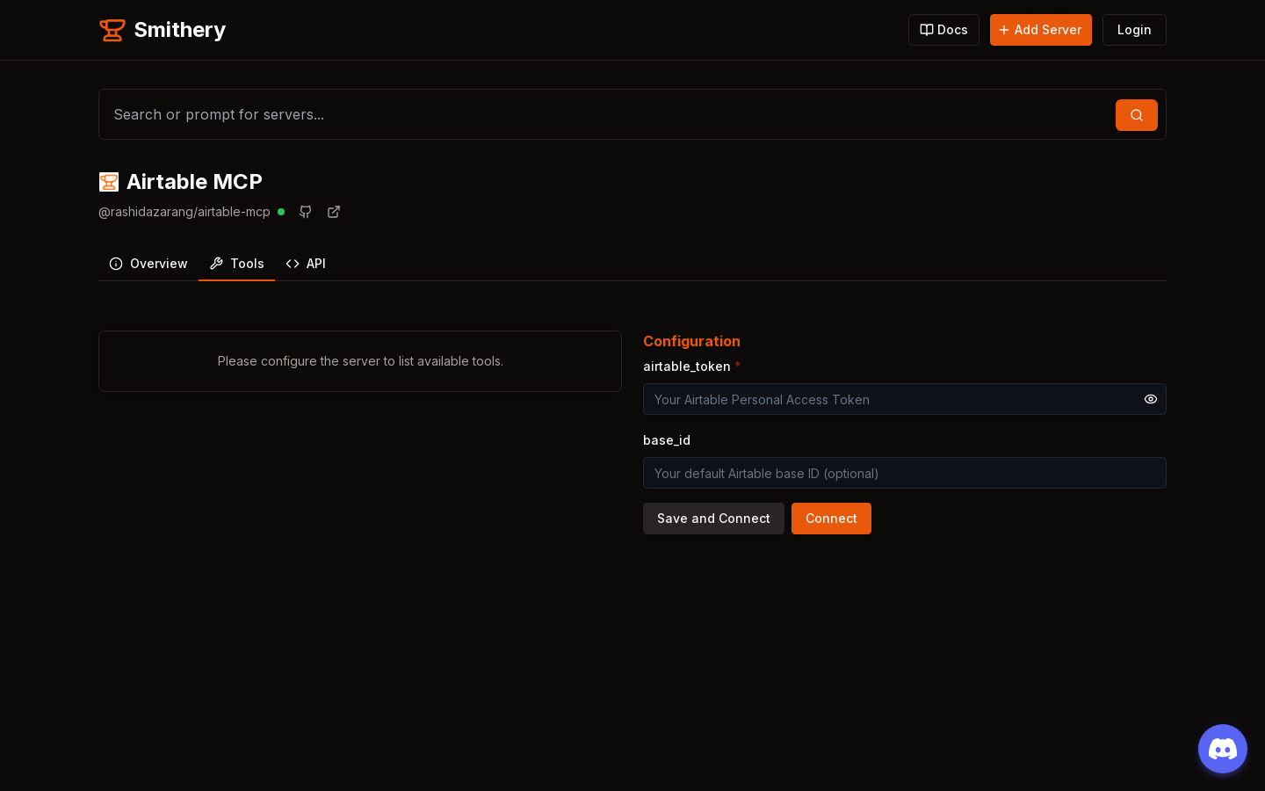This screenshot has height=791, width=1265.
Task: Switch to the API tab
Action: 306,264
